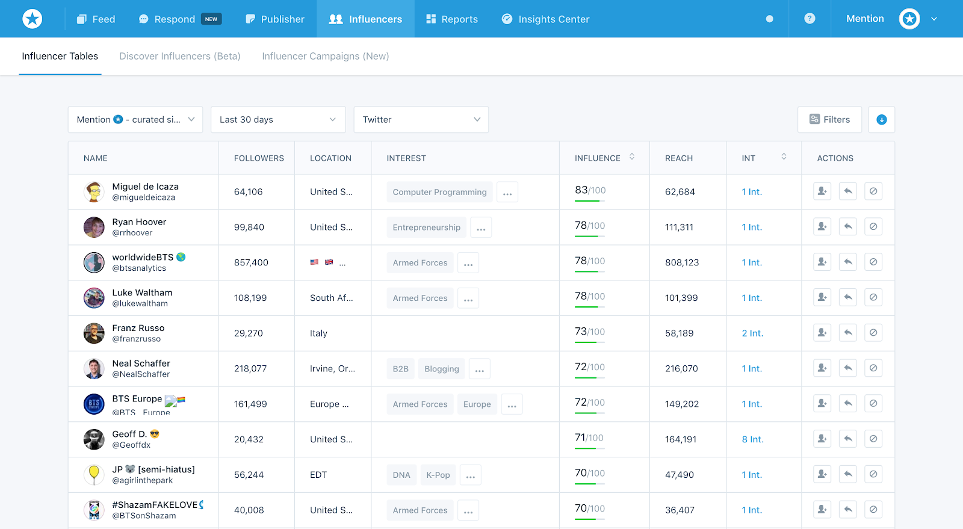Click the K-Pop interest tag
This screenshot has height=529, width=963.
[x=438, y=475]
